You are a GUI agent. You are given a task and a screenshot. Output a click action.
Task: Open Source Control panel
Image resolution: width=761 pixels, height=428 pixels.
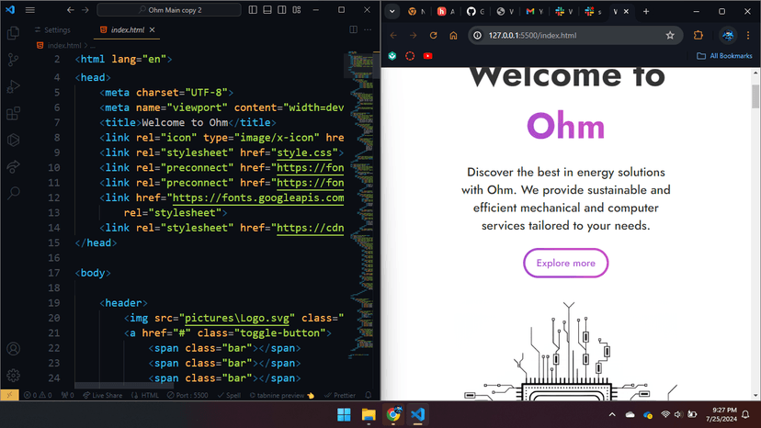tap(13, 60)
